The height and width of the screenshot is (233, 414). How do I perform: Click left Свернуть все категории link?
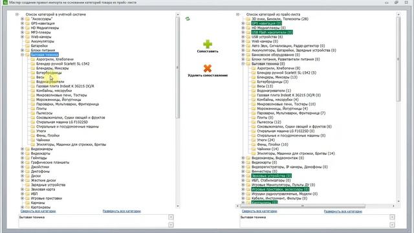click(x=38, y=211)
